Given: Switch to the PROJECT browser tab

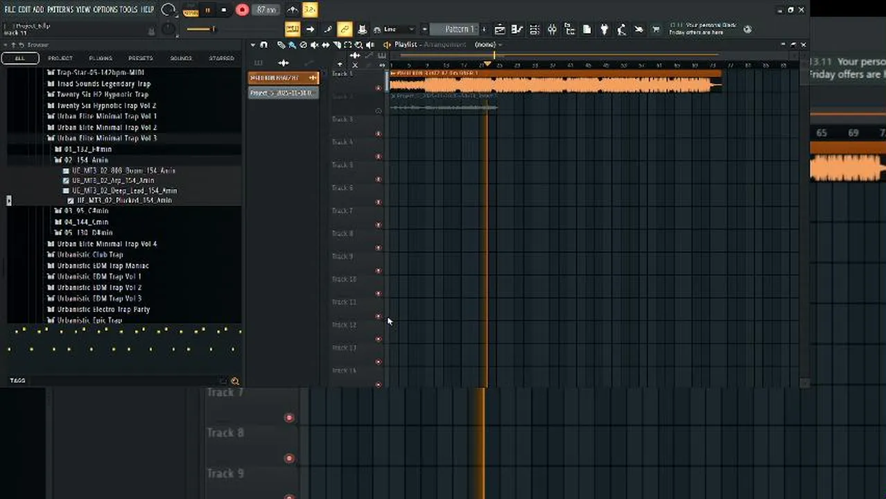Looking at the screenshot, I should coord(60,58).
